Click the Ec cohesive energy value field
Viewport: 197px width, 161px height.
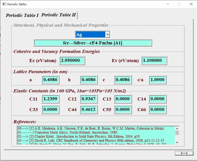[x=72, y=61]
